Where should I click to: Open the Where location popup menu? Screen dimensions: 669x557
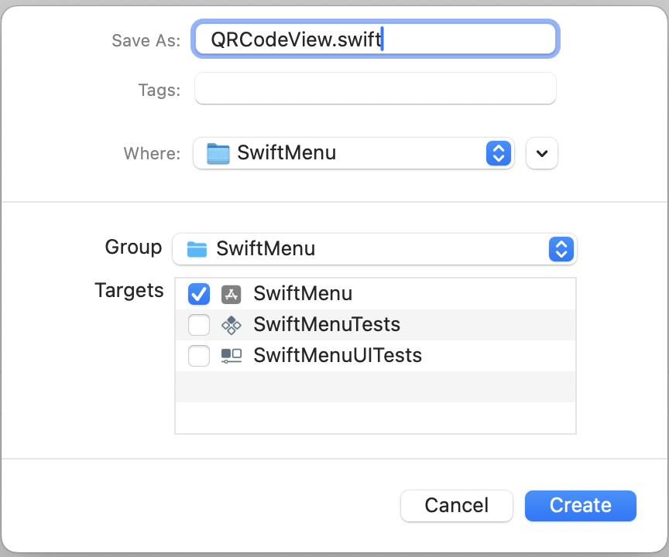353,153
